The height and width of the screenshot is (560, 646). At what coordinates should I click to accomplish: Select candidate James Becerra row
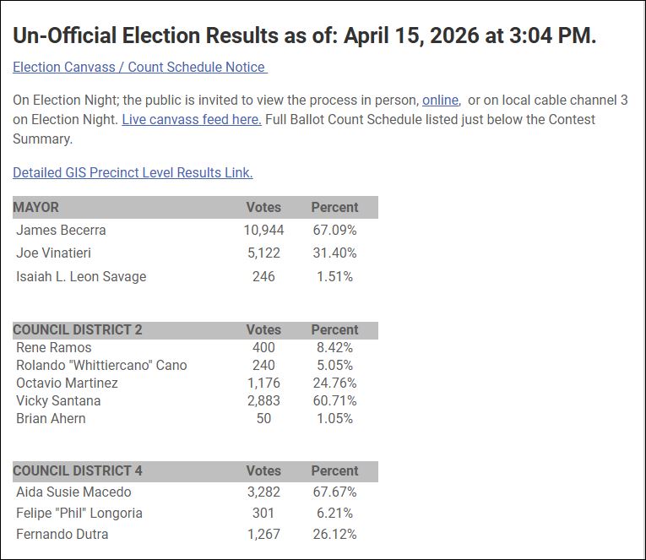[61, 230]
